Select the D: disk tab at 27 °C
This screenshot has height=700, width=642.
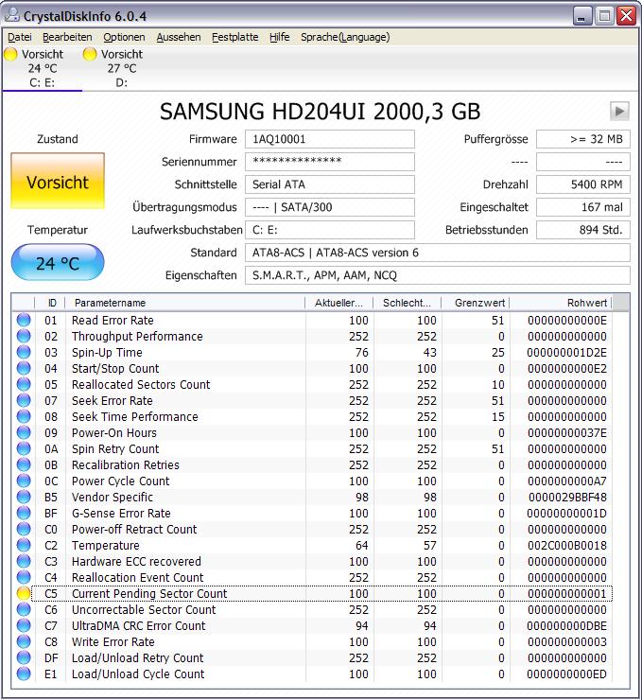[121, 68]
